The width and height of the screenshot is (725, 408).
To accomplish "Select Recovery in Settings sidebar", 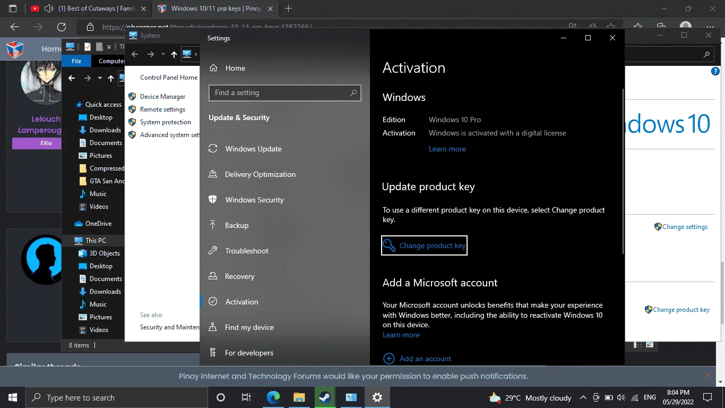I will click(240, 276).
